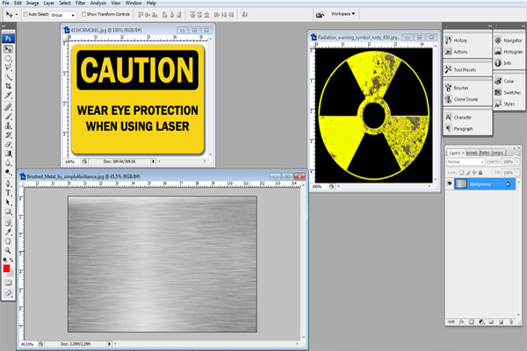Screen dimensions: 527x351
Task: Toggle Lock transparent pixels in Layers
Action: coord(461,172)
